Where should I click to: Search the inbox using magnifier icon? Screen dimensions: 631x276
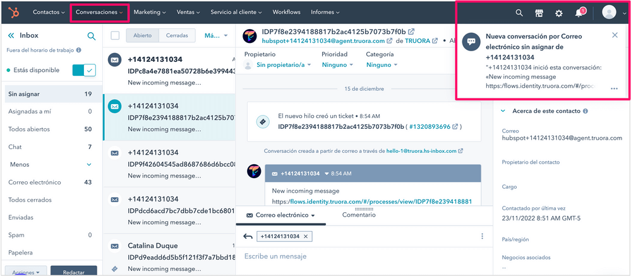(x=92, y=36)
